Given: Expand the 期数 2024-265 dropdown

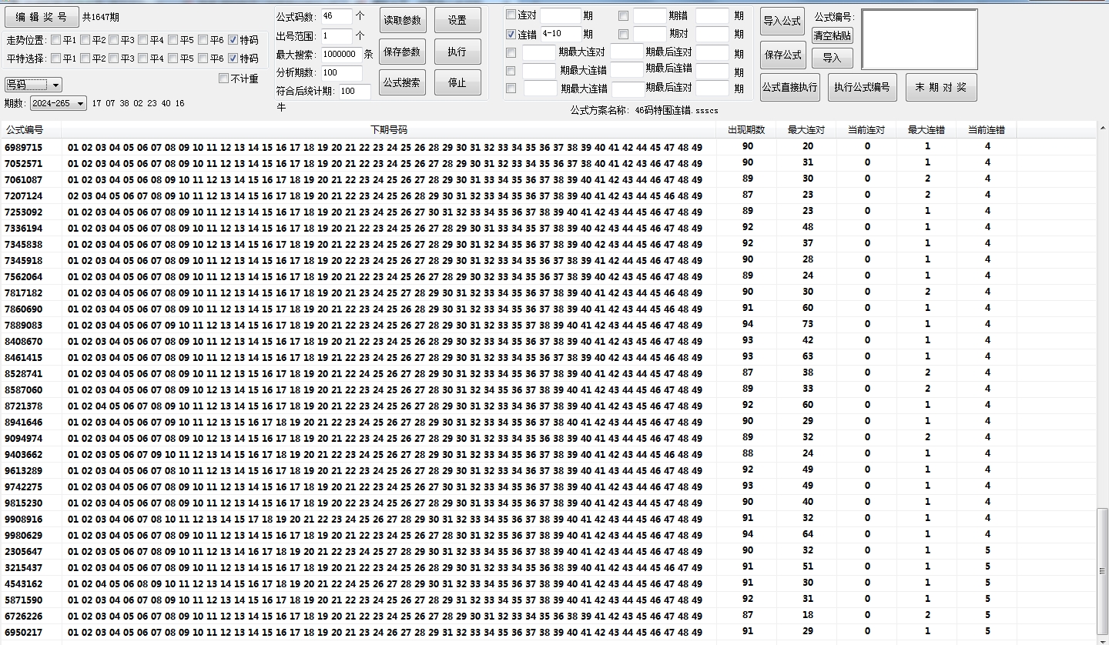Looking at the screenshot, I should point(58,103).
